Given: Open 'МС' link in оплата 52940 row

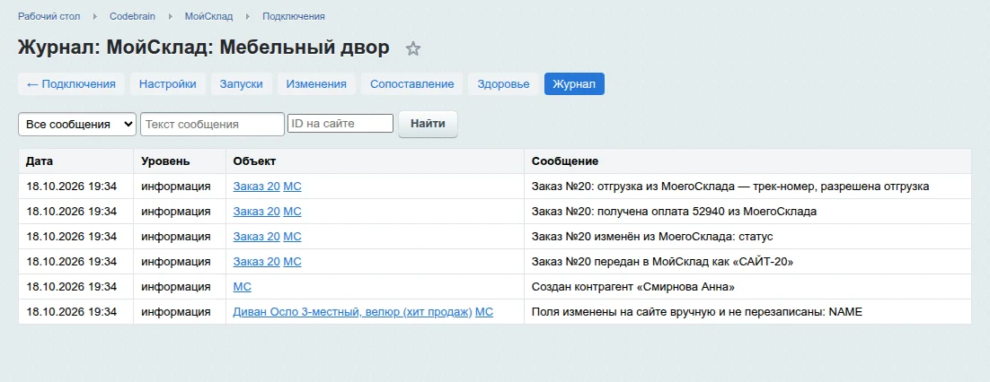Looking at the screenshot, I should (x=292, y=211).
